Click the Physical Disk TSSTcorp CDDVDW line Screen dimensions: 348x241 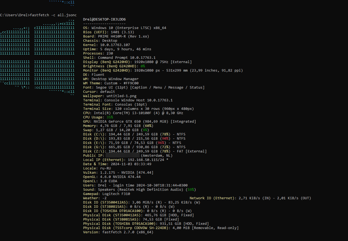pos(161,228)
